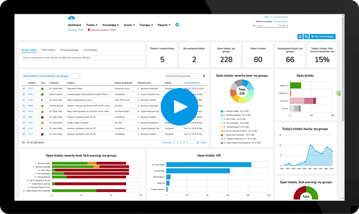Expand ticket row 8083 plus icon
The height and width of the screenshot is (214, 359).
tap(24, 117)
